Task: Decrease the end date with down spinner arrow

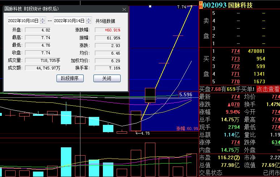Action: coord(88,22)
